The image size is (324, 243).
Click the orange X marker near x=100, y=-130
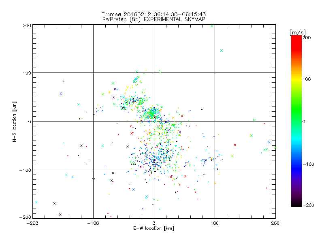[x=215, y=183]
